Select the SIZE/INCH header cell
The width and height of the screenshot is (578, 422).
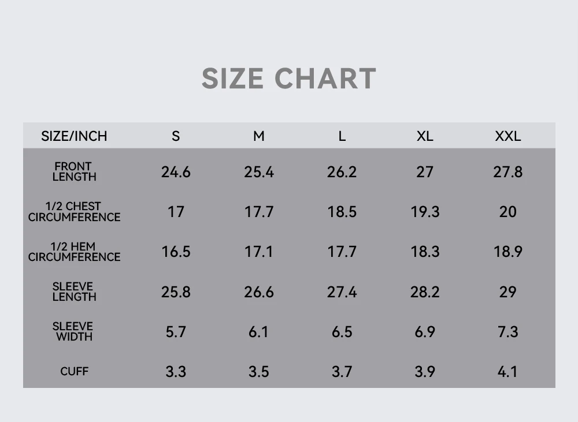point(74,136)
